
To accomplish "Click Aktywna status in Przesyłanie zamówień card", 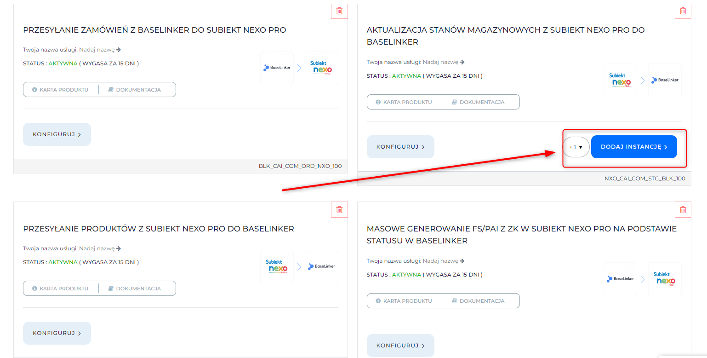I will pos(63,64).
